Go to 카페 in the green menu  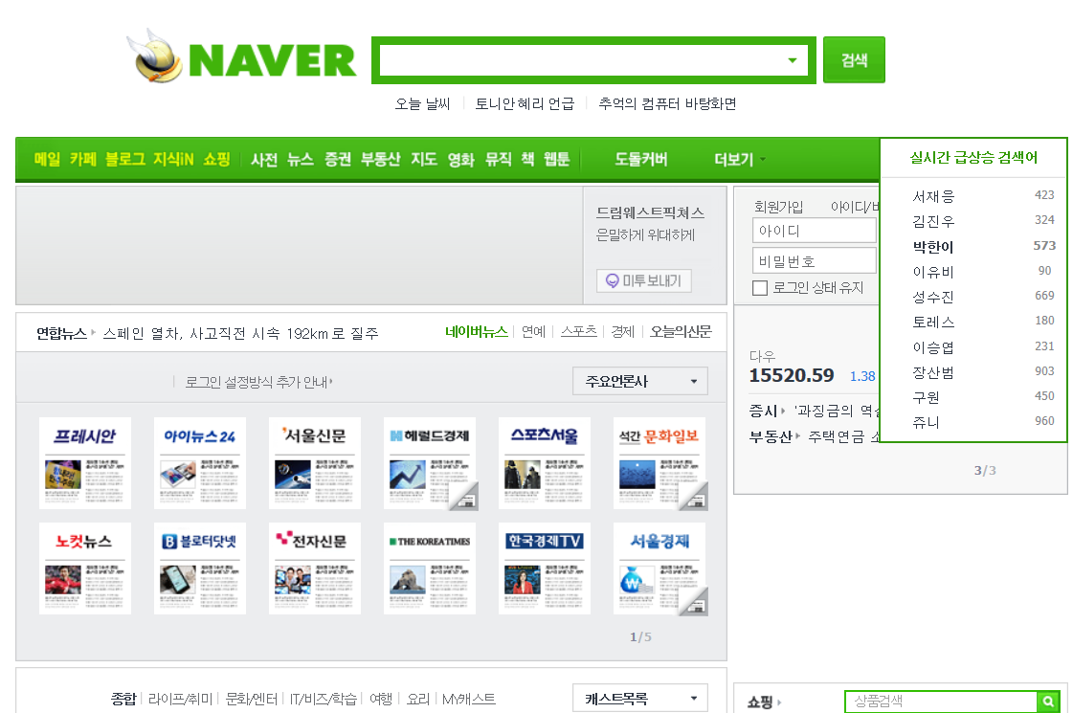tap(83, 160)
